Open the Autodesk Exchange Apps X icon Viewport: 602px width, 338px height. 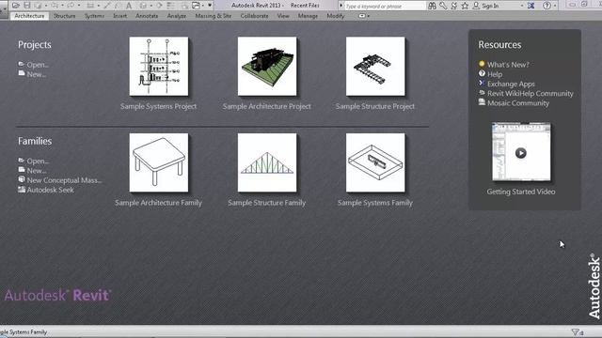click(531, 6)
